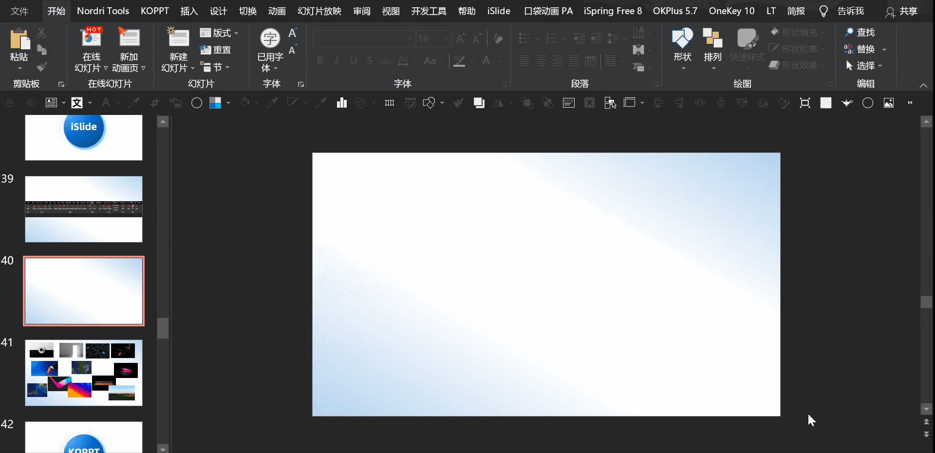This screenshot has width=935, height=453.
Task: Open the File (文件) tab
Action: tap(19, 11)
